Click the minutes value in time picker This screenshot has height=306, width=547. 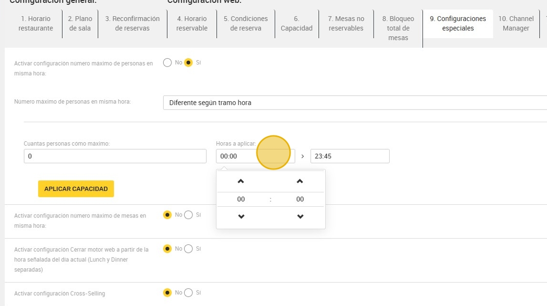(300, 199)
